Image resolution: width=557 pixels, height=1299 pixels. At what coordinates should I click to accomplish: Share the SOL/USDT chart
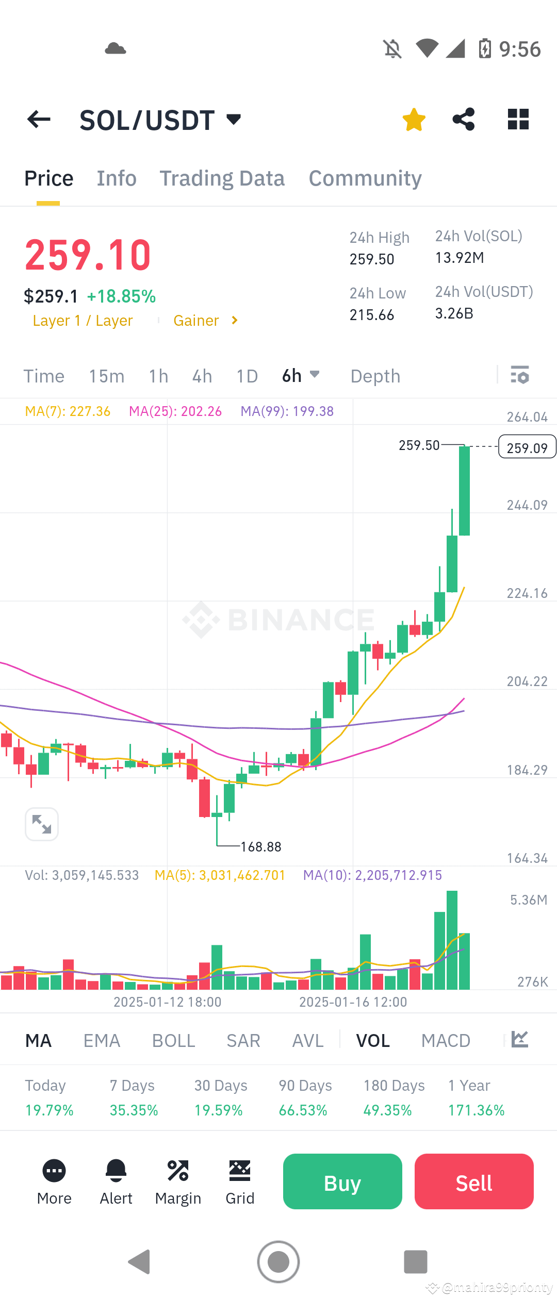(x=463, y=119)
